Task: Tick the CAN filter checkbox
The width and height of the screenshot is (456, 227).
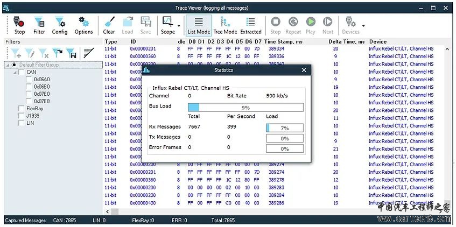Action: pos(22,72)
